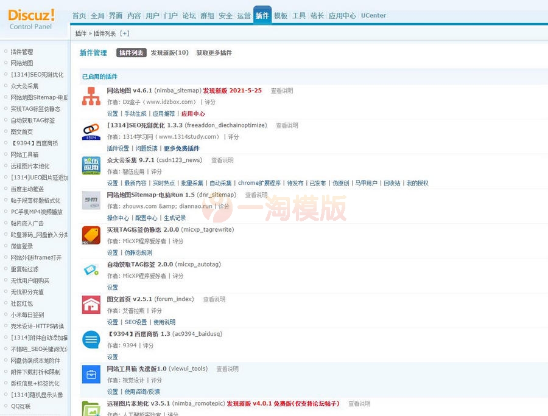
Task: Switch to the 插件管理 tab
Action: point(93,52)
